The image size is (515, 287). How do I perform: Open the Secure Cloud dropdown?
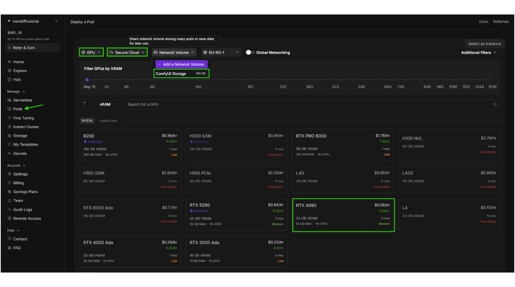click(127, 52)
